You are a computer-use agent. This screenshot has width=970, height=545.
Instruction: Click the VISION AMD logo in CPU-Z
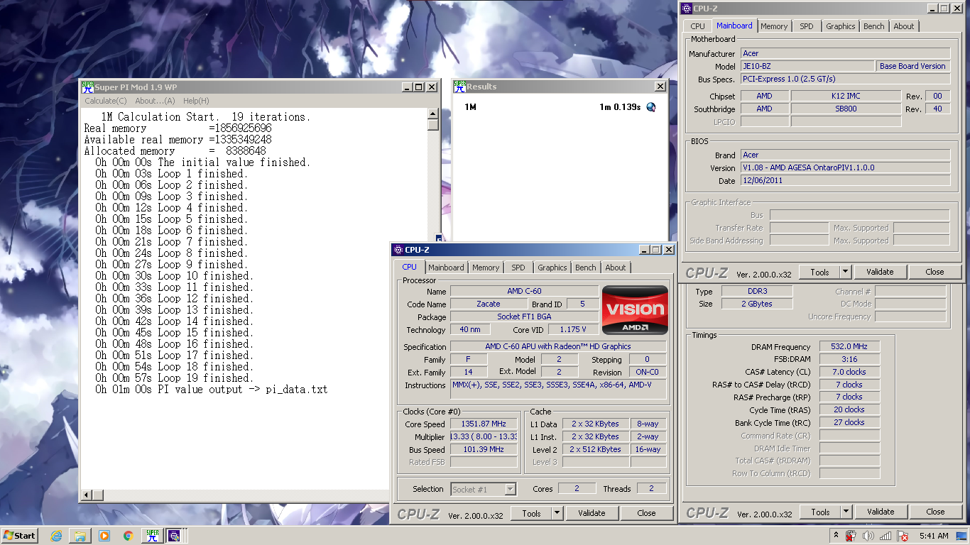pos(635,310)
